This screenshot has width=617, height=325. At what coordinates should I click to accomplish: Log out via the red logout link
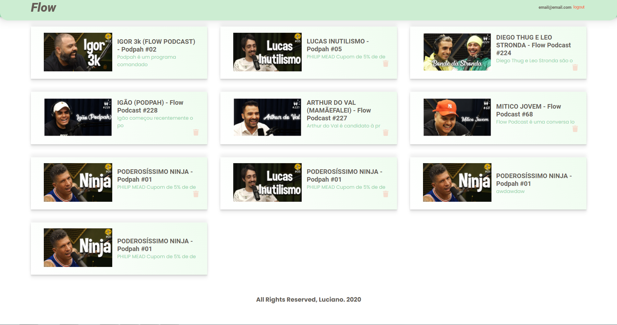point(579,7)
